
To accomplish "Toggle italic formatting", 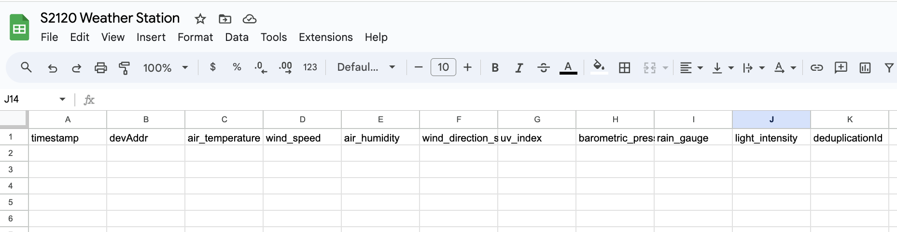I will click(519, 68).
